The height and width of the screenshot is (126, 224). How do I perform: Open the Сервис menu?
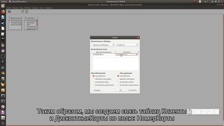point(35,8)
